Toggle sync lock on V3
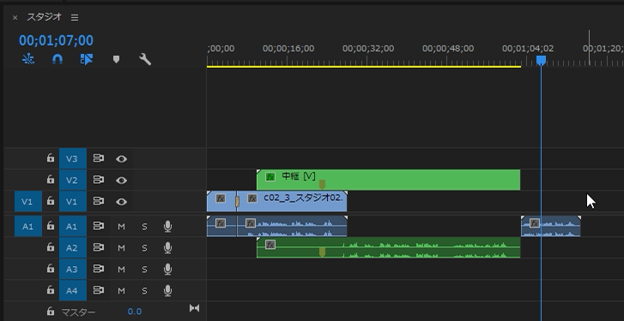 [x=99, y=158]
